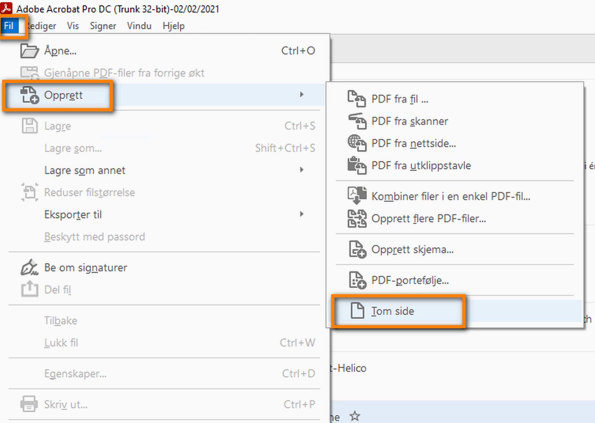Choose Opprett skjema... from the submenu
Viewport: 595px width, 423px height.
(x=412, y=250)
